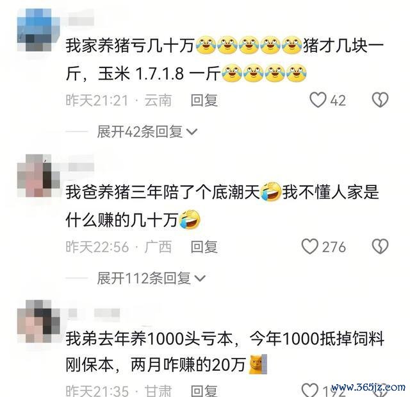This screenshot has width=410, height=397.
Task: Expand 展开112条回复 replies
Action: (151, 278)
